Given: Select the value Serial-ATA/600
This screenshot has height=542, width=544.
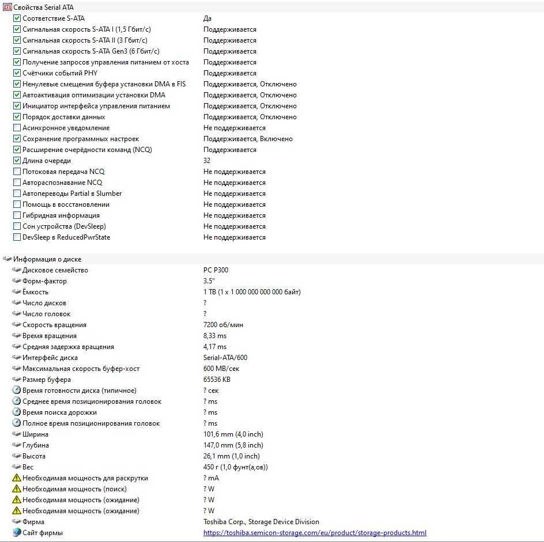Looking at the screenshot, I should coord(225,358).
